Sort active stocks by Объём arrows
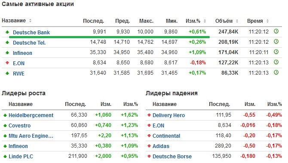This screenshot has height=163, width=288. [237, 21]
